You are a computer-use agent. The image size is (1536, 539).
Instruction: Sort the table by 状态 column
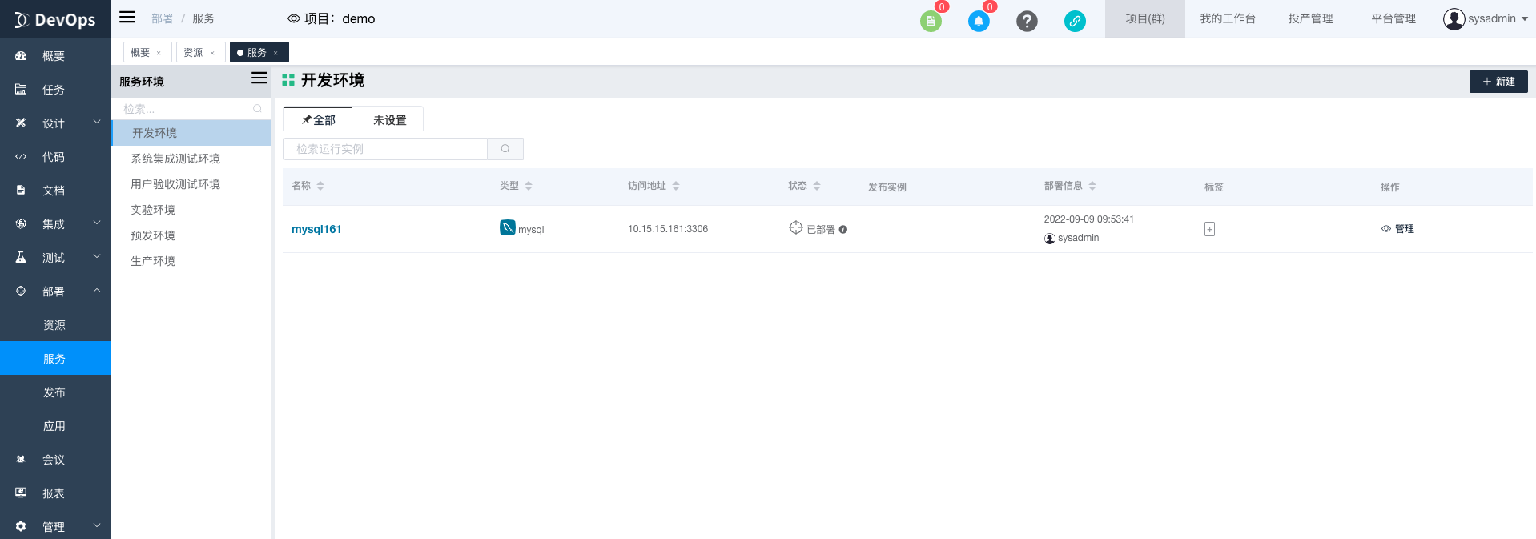click(817, 186)
